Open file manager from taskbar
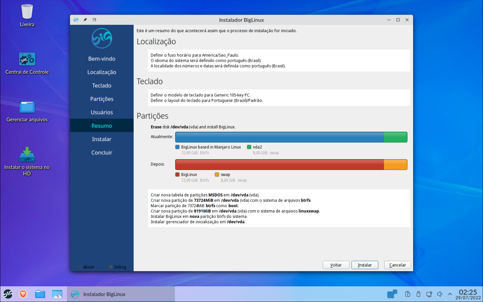483x302 pixels. (x=40, y=294)
